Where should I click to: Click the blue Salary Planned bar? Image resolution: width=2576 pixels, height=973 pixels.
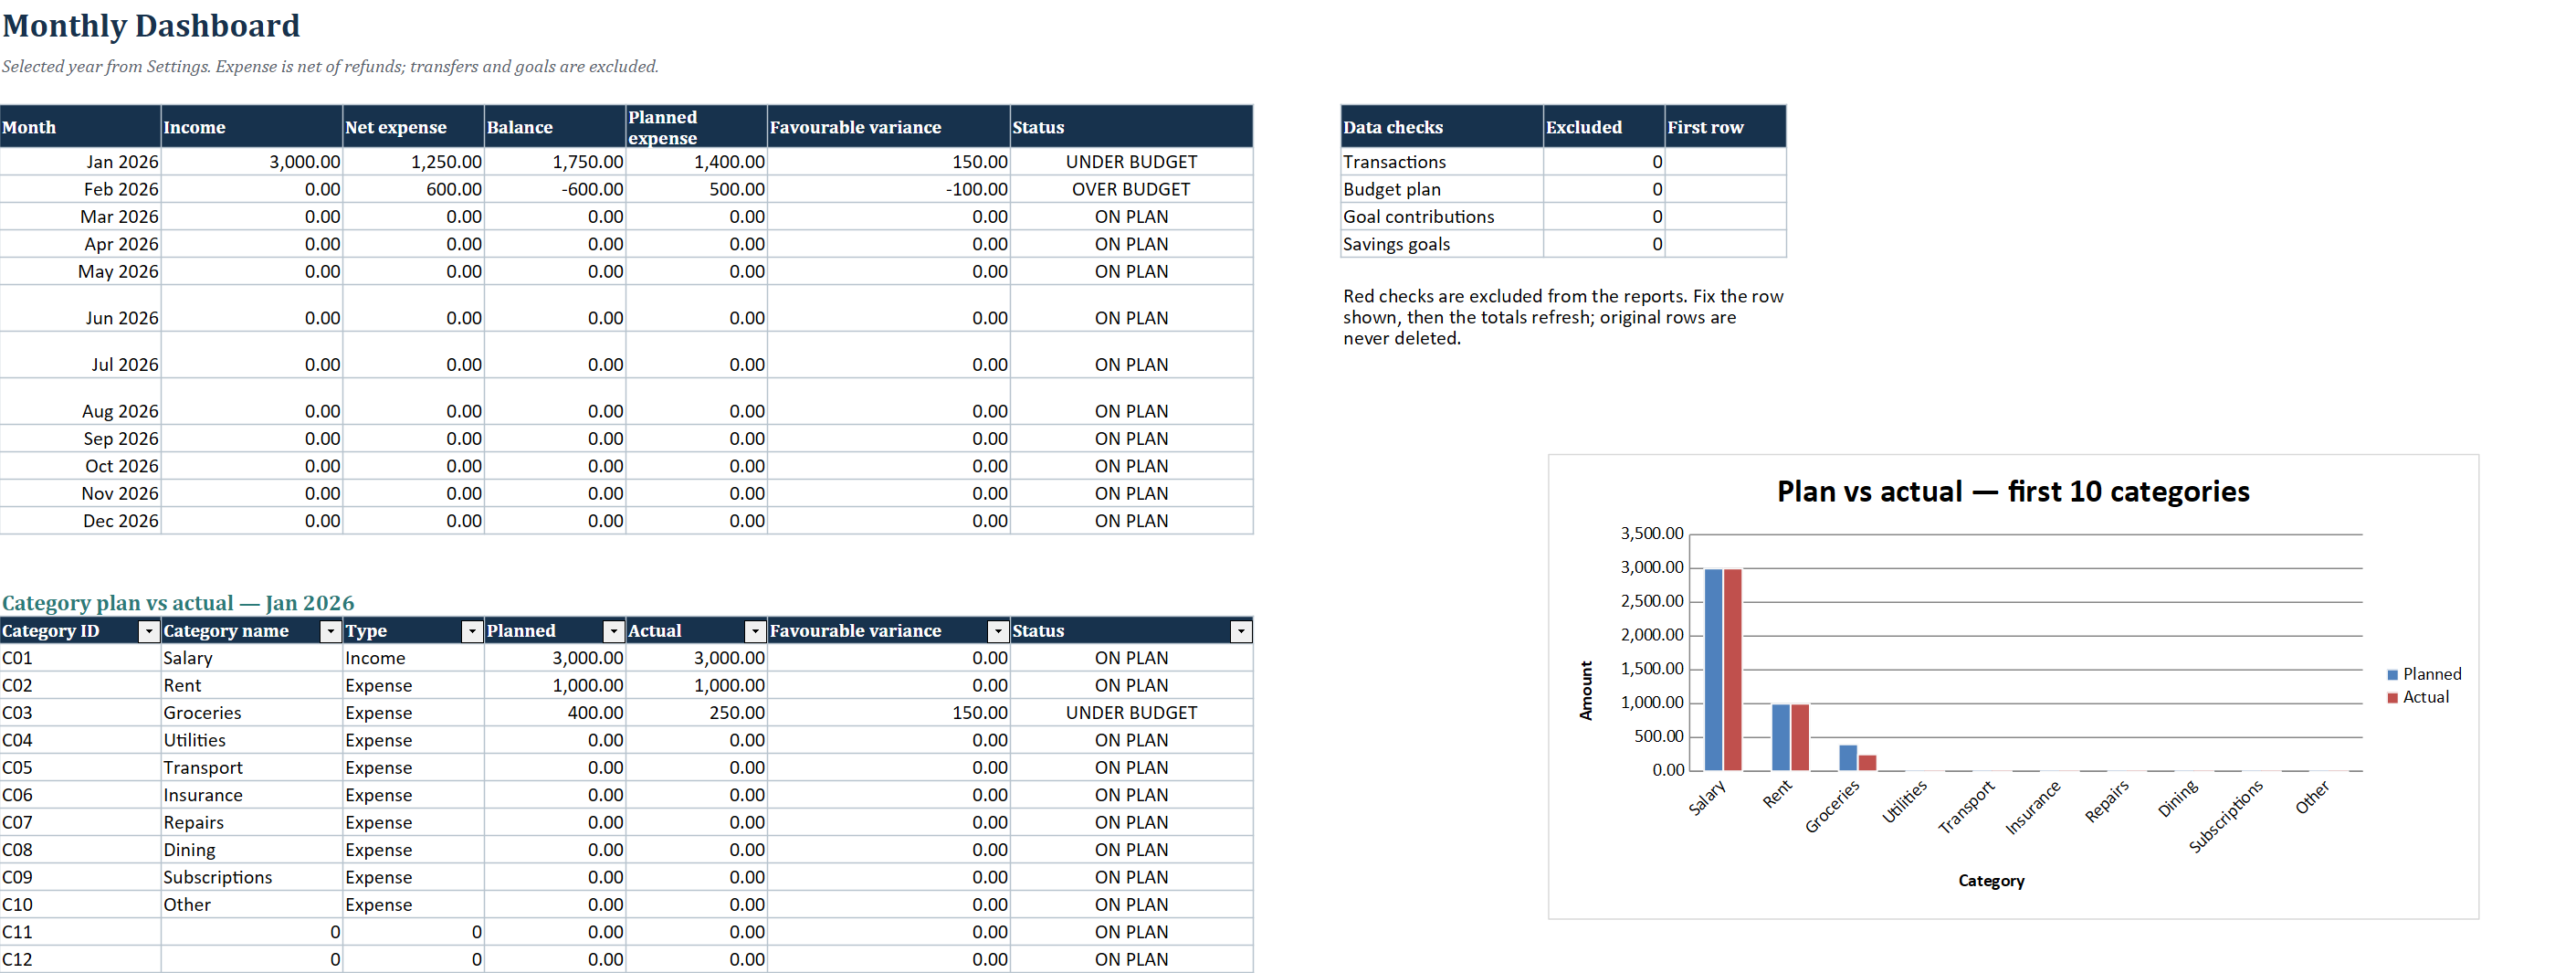(x=1713, y=669)
